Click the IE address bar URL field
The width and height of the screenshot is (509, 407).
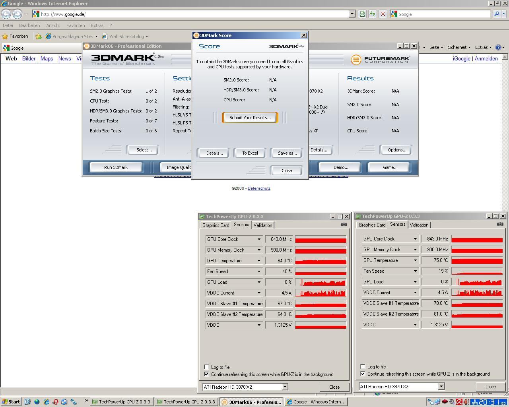coord(194,14)
